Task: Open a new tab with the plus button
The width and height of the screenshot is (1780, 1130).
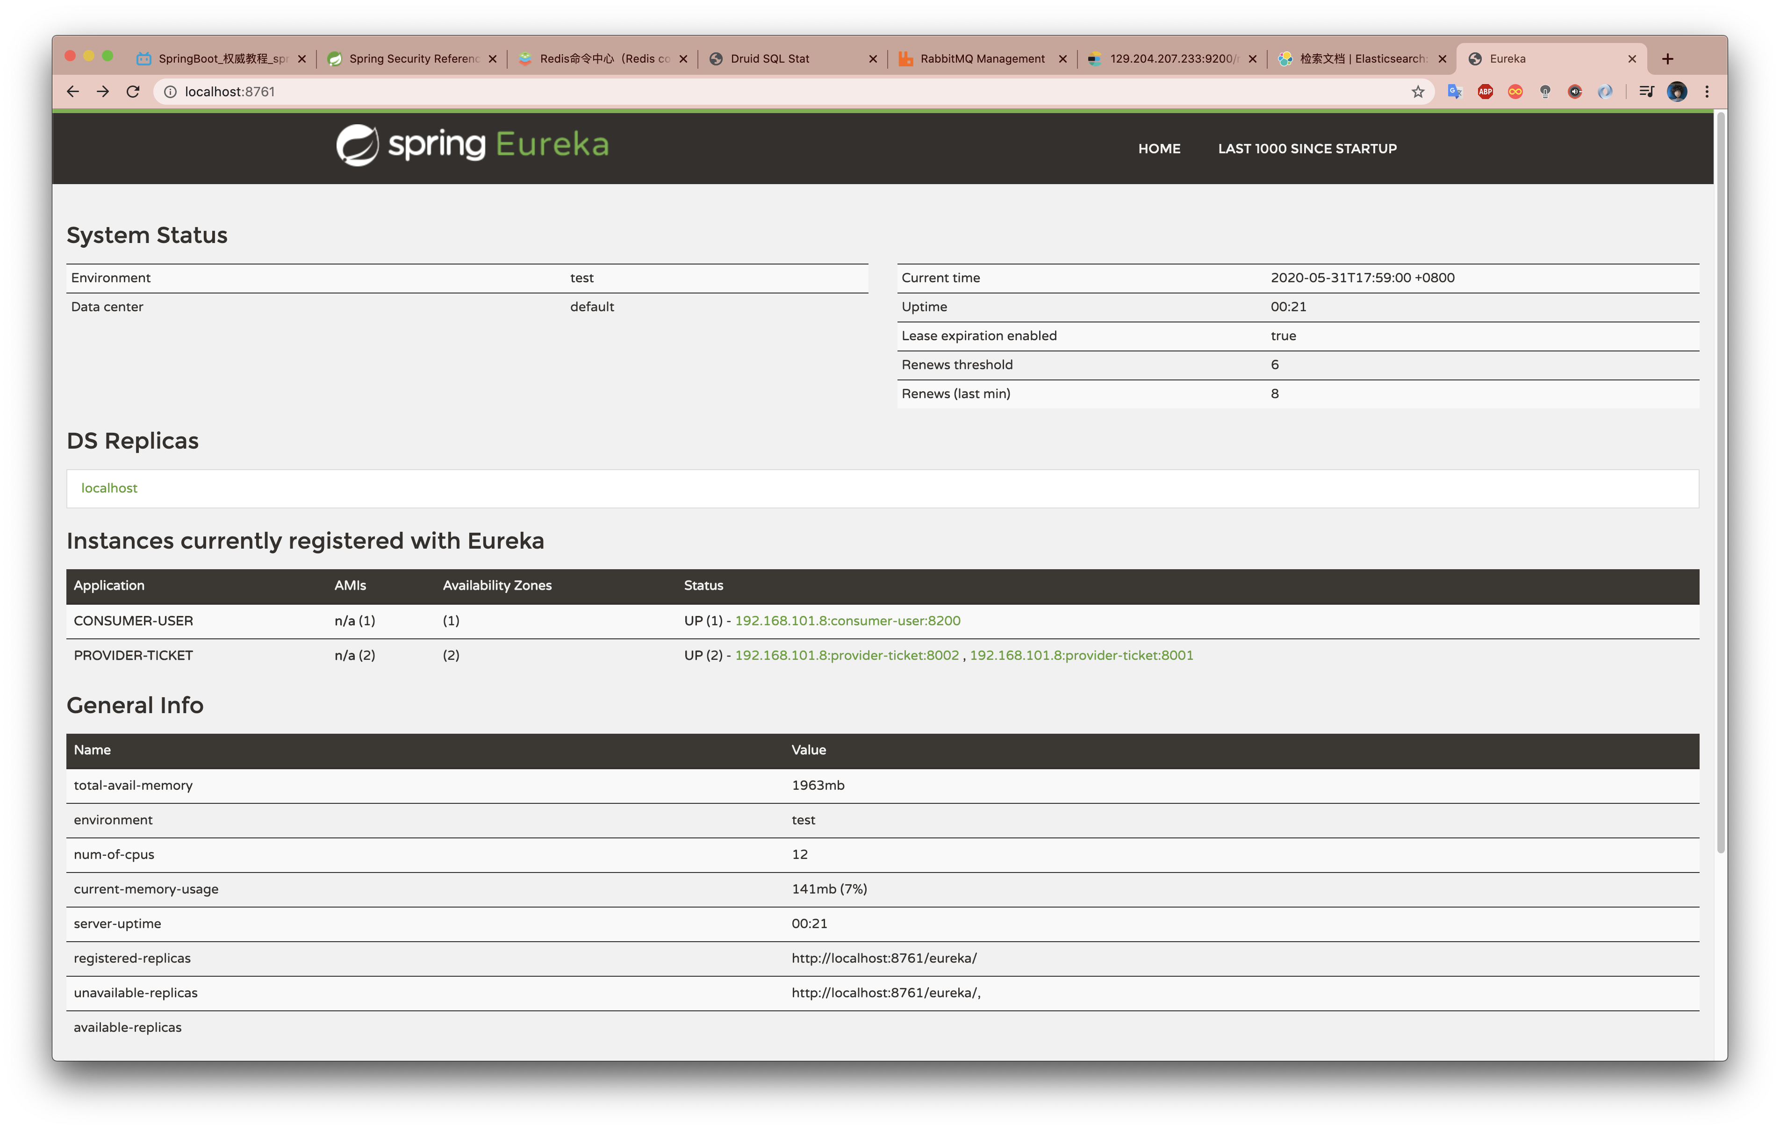Action: coord(1668,59)
